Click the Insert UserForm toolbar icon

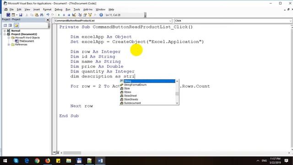click(x=13, y=15)
